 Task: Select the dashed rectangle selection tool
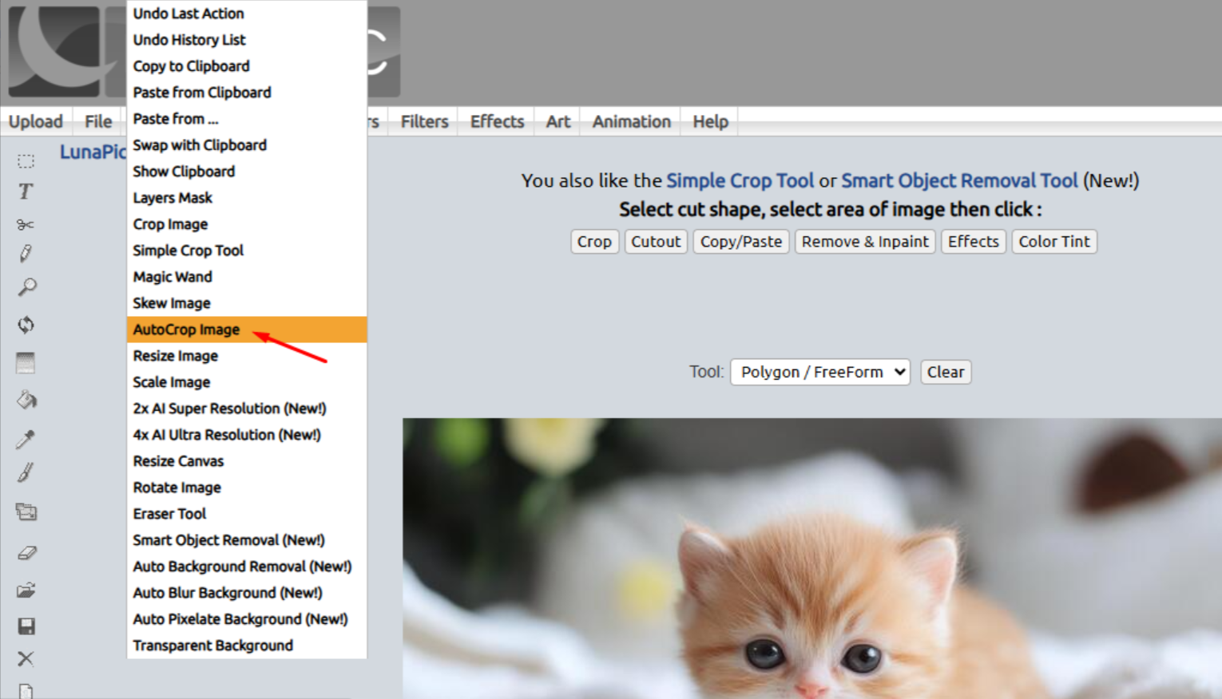(x=26, y=161)
